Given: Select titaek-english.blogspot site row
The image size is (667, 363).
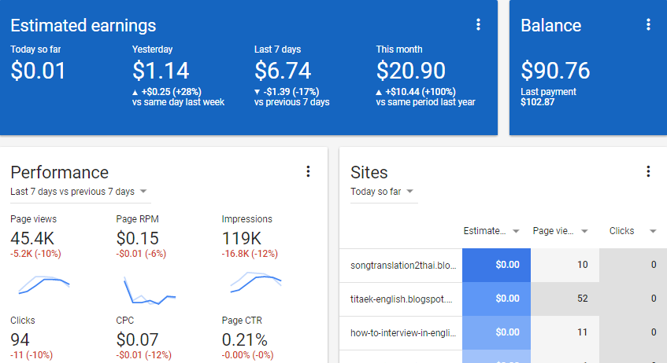Looking at the screenshot, I should [403, 299].
